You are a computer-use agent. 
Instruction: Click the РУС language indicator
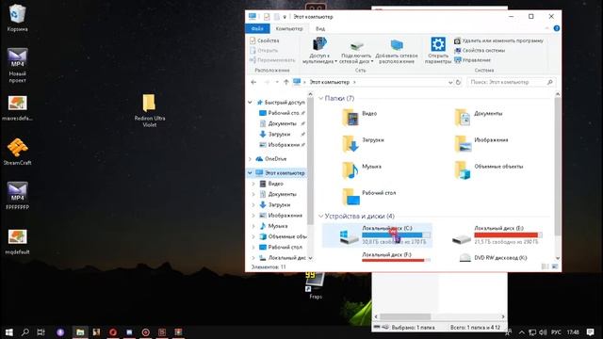[556, 332]
